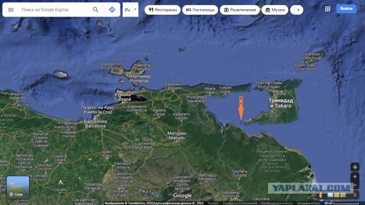
Task: Click the Краун Пойнт map label
Action: (306, 67)
